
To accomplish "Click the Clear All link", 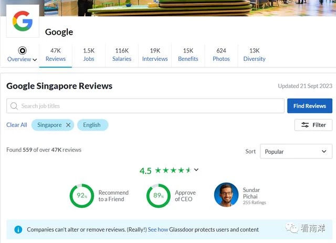I will tap(17, 125).
